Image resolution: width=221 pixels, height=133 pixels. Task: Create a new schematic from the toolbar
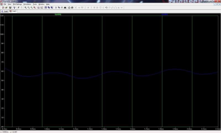point(3,8)
